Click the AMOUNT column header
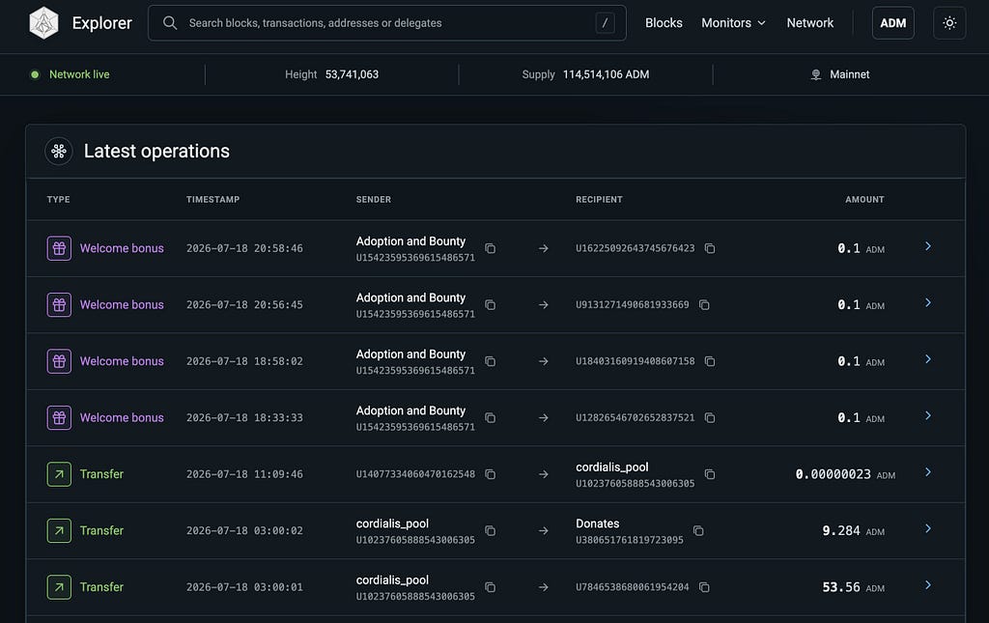This screenshot has height=623, width=989. coord(864,199)
